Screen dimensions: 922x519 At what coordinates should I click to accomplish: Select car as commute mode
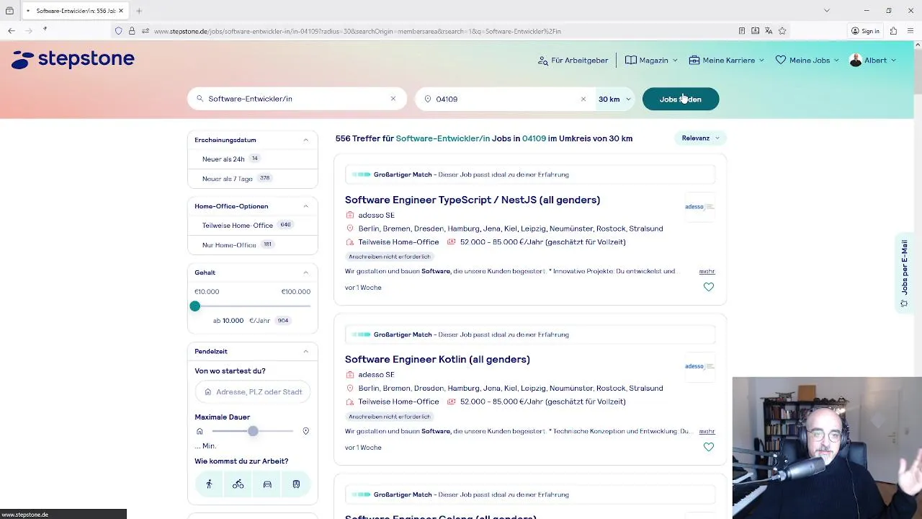[x=267, y=484]
